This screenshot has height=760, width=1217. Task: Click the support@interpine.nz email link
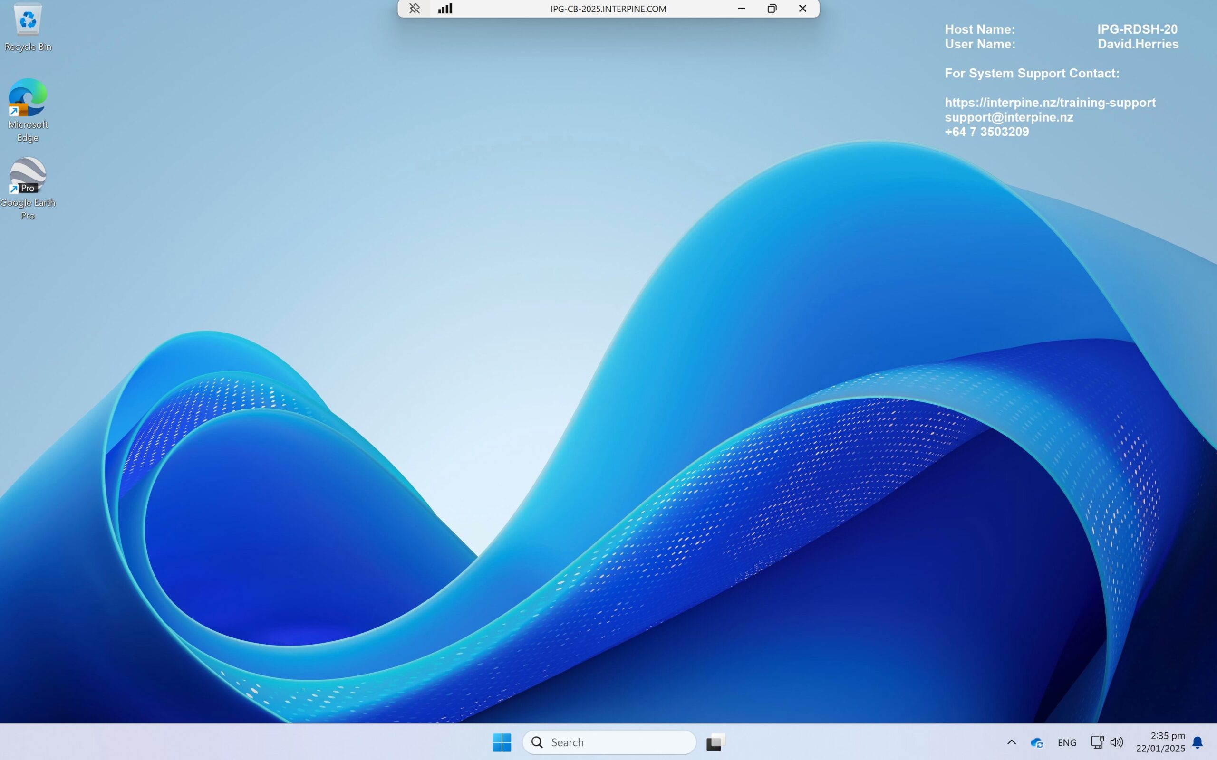(x=1009, y=117)
